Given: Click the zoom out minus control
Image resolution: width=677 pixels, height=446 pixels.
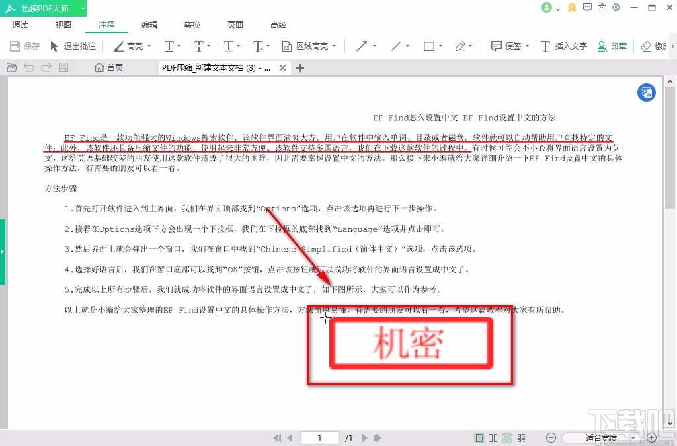Looking at the screenshot, I should pyautogui.click(x=551, y=437).
